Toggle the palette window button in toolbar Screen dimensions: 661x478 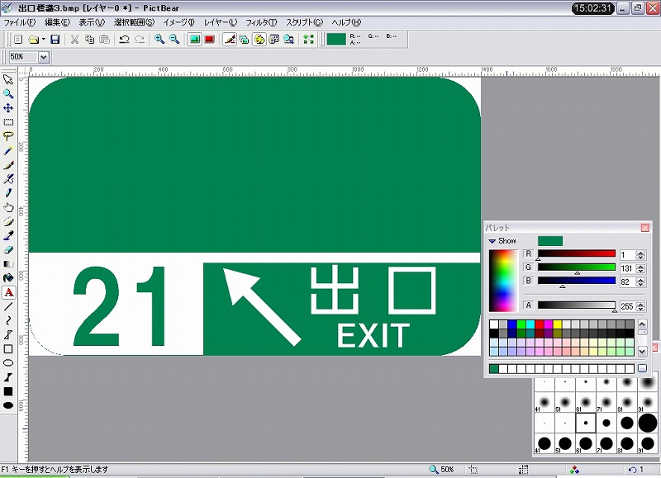click(x=259, y=39)
